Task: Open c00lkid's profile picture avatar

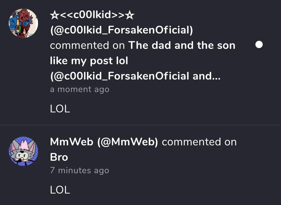Action: (23, 23)
